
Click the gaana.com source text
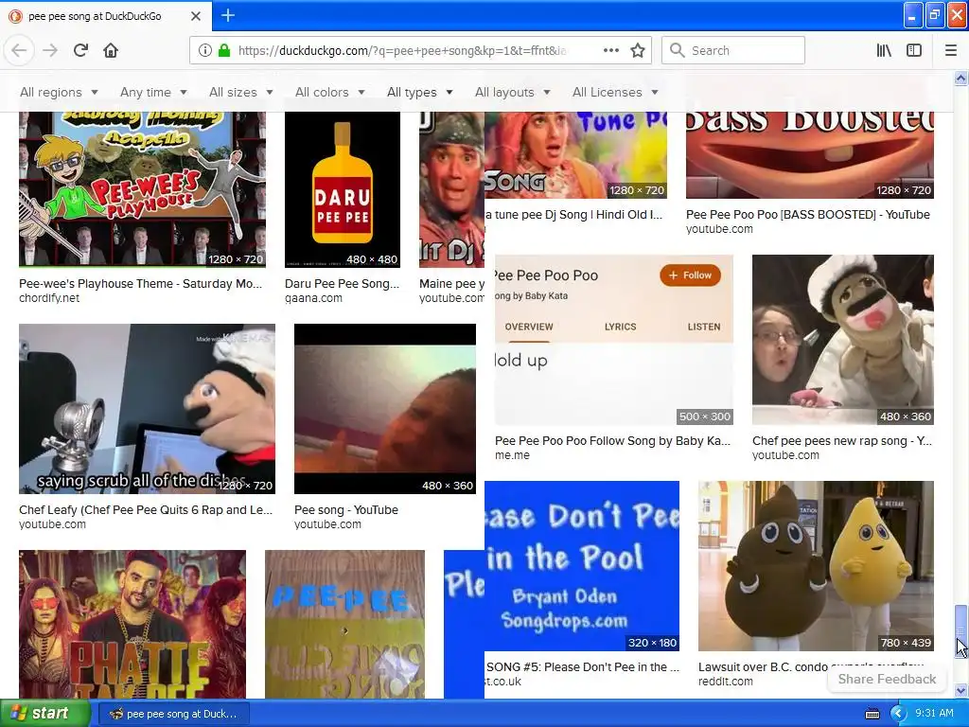313,298
